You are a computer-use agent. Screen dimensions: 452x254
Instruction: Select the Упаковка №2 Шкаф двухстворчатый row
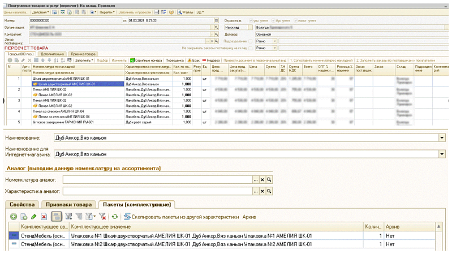[x=222, y=244]
